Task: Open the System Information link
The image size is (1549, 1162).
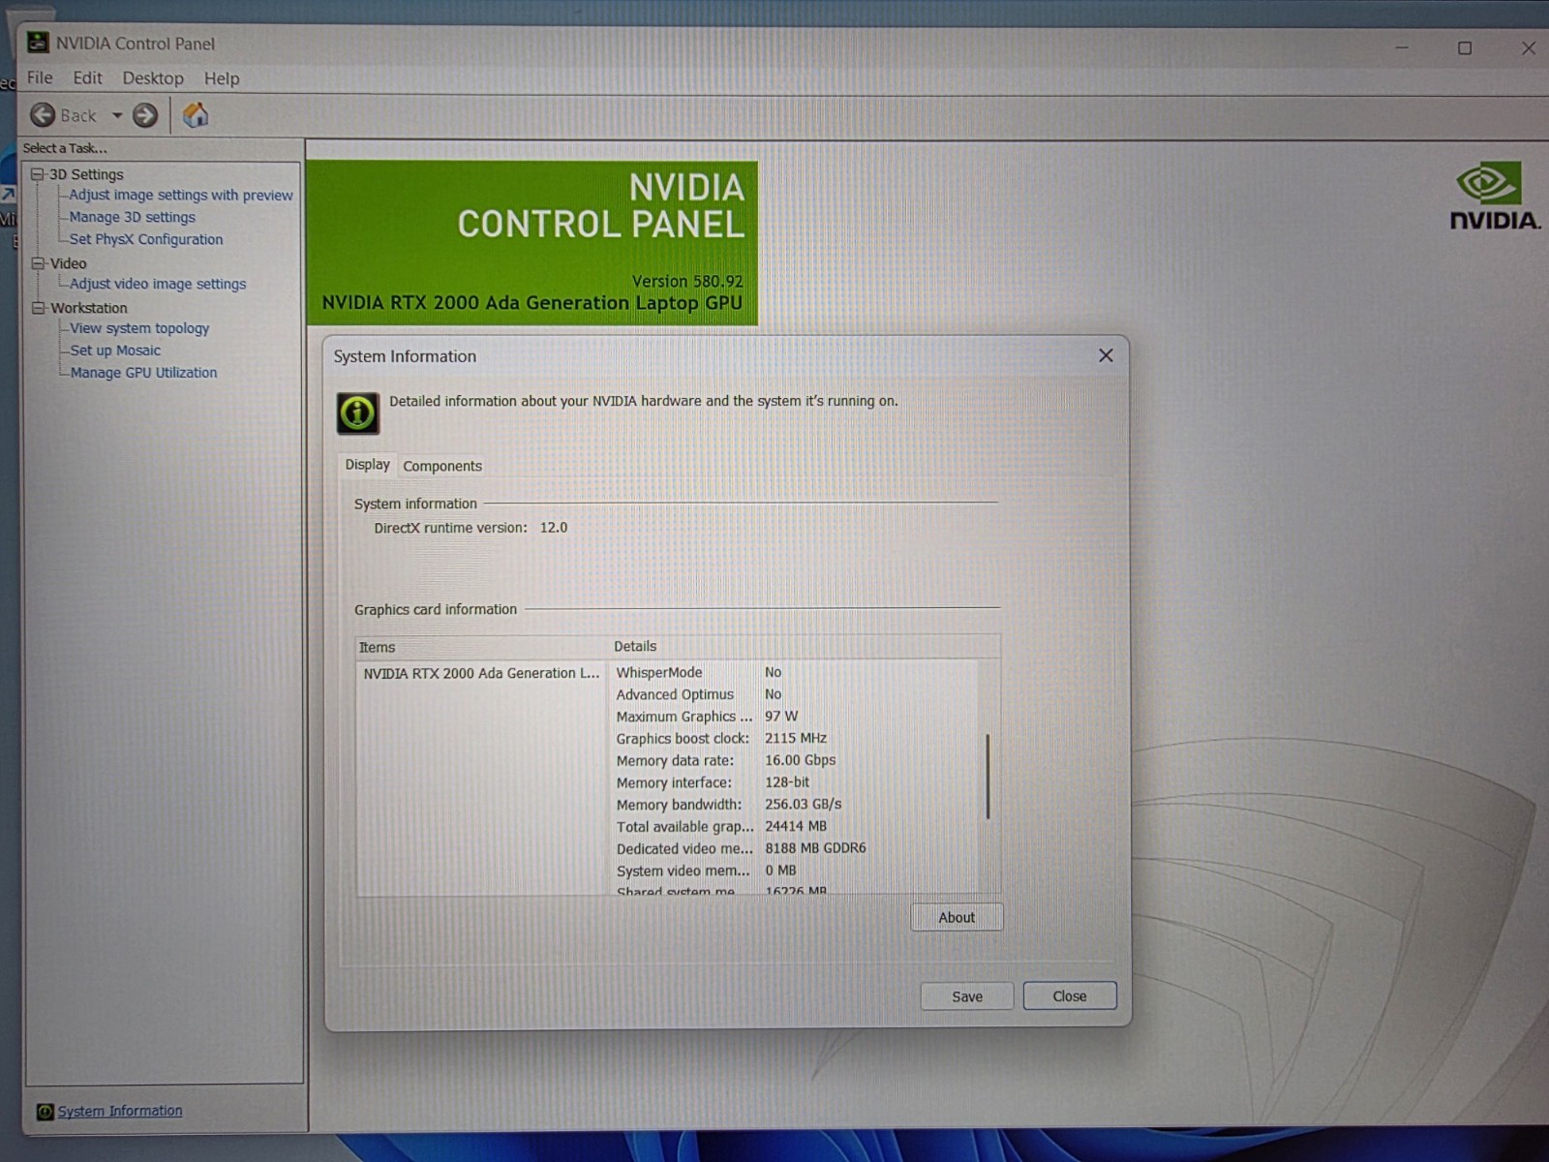Action: tap(120, 1111)
